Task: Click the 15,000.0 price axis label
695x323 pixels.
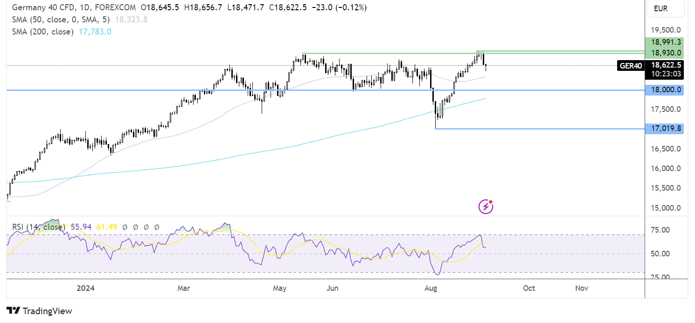Action: click(667, 208)
